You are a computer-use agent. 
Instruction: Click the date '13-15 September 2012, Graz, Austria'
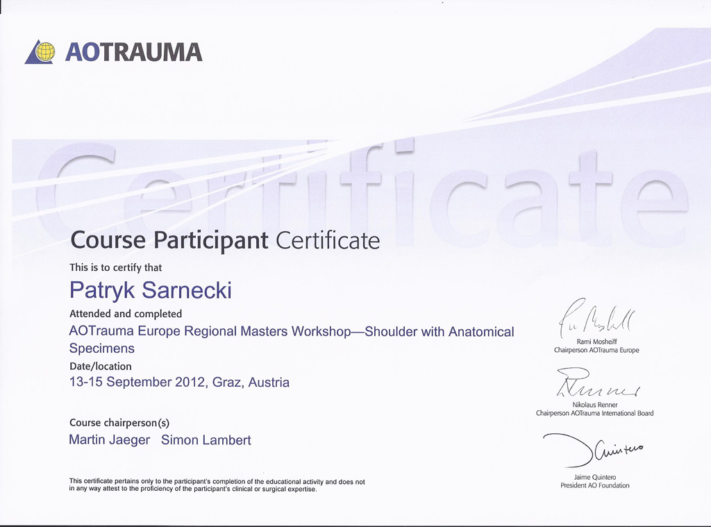[180, 383]
